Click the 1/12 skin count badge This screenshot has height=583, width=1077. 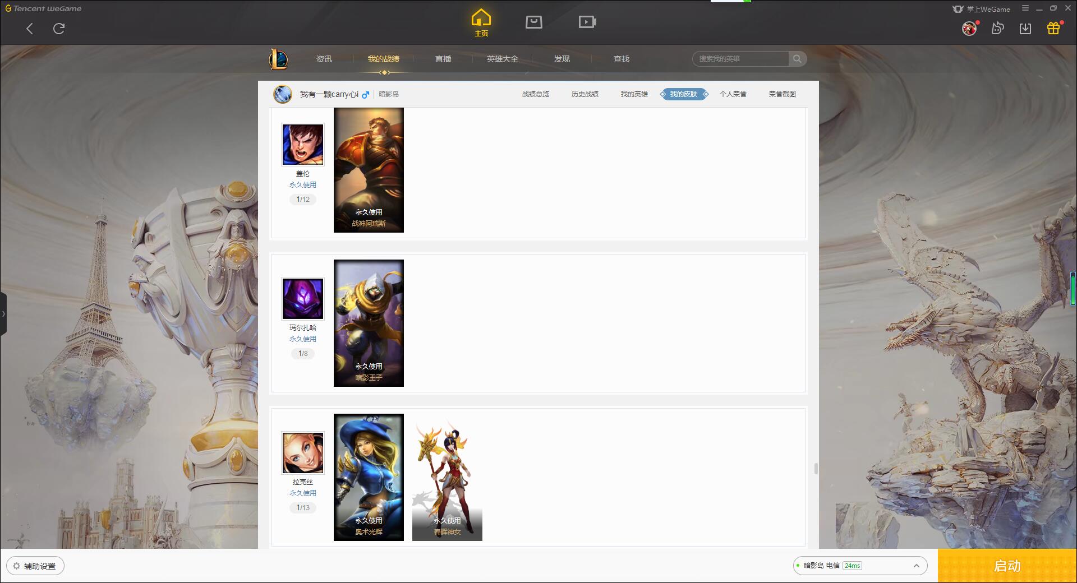pos(303,200)
